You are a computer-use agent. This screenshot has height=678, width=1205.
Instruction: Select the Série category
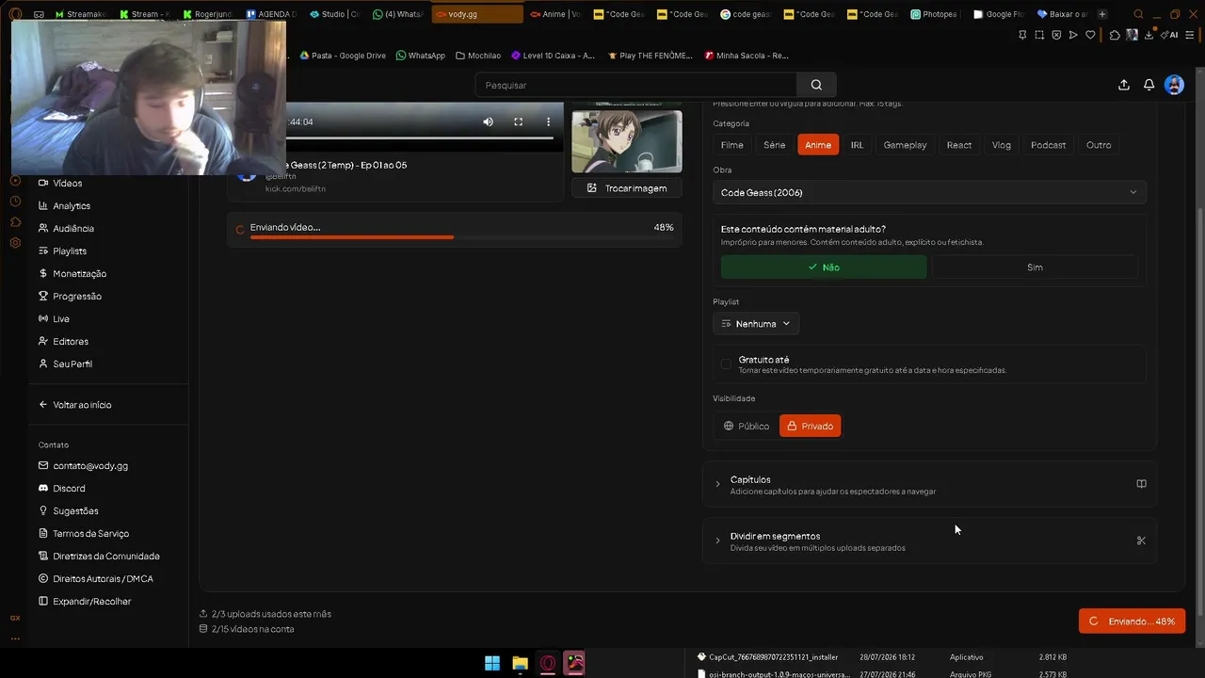[x=775, y=145]
